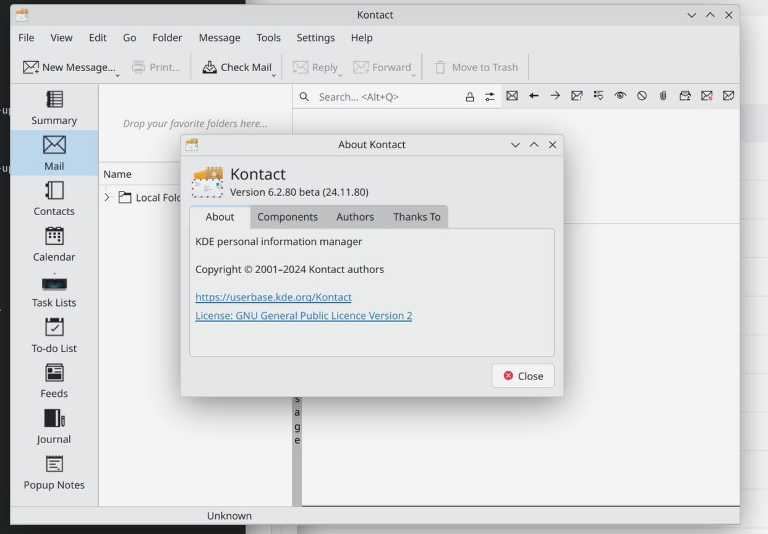Open the Folder menu

point(168,38)
